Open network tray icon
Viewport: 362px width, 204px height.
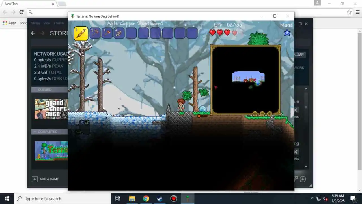(319, 198)
